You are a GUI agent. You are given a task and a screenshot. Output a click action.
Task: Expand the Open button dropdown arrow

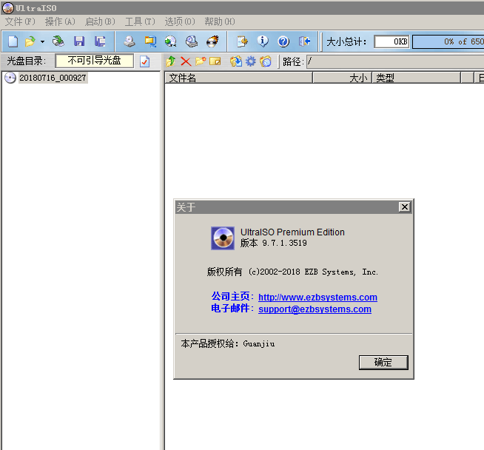click(x=42, y=41)
